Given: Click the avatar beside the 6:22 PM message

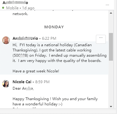Looking at the screenshot, I should tap(6, 40).
